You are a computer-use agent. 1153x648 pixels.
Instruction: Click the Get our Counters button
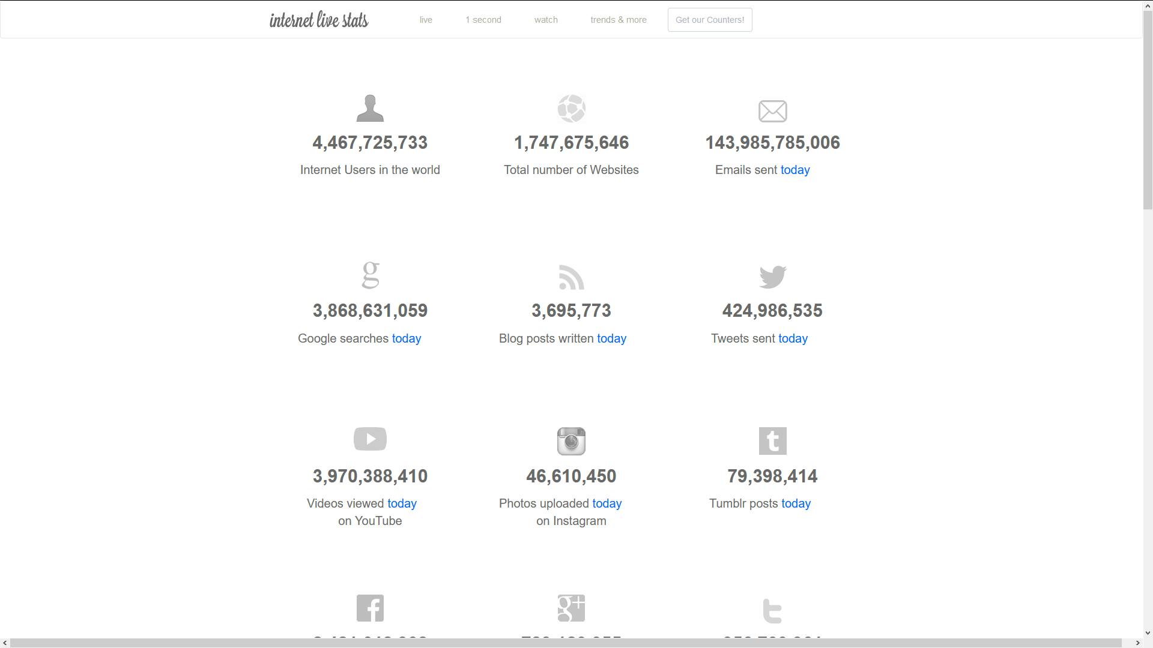click(709, 19)
